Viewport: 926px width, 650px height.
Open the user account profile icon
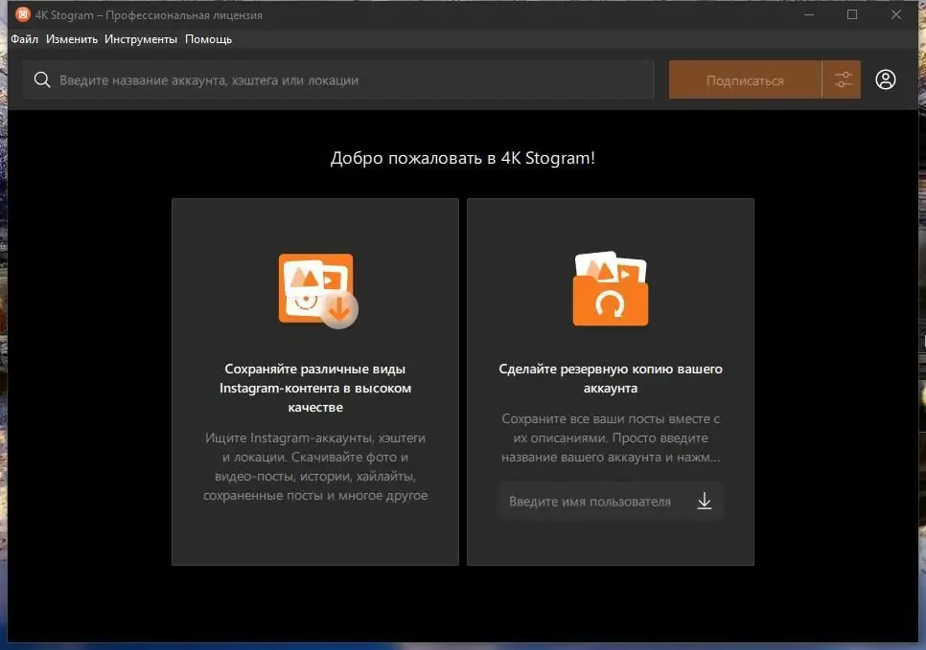(x=885, y=79)
